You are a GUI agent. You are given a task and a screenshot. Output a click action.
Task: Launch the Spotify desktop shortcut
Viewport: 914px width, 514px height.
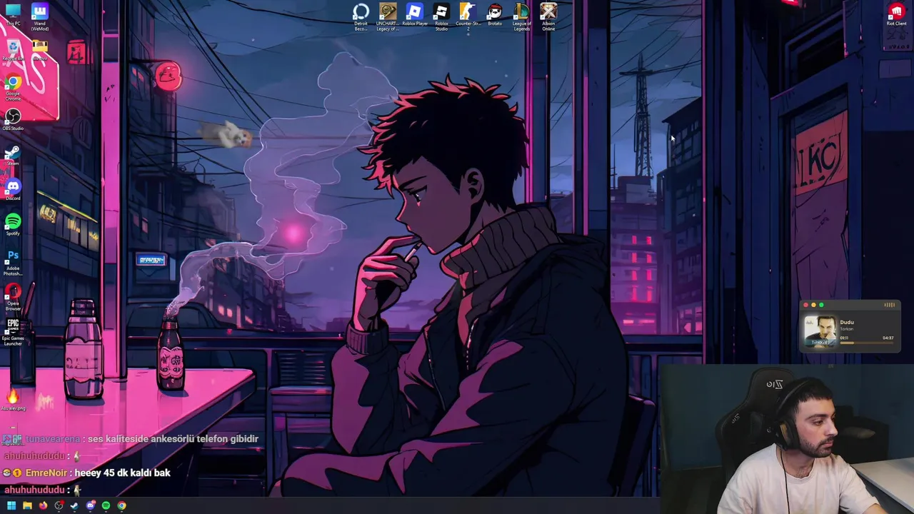(13, 224)
